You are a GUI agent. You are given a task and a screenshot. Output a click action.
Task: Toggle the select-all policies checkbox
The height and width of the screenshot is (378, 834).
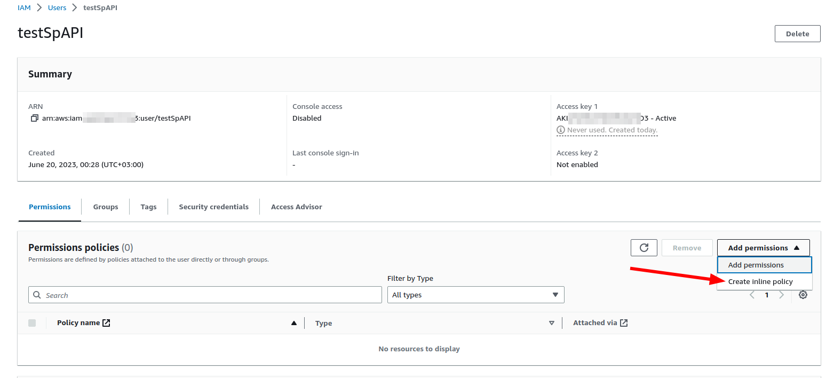(32, 323)
